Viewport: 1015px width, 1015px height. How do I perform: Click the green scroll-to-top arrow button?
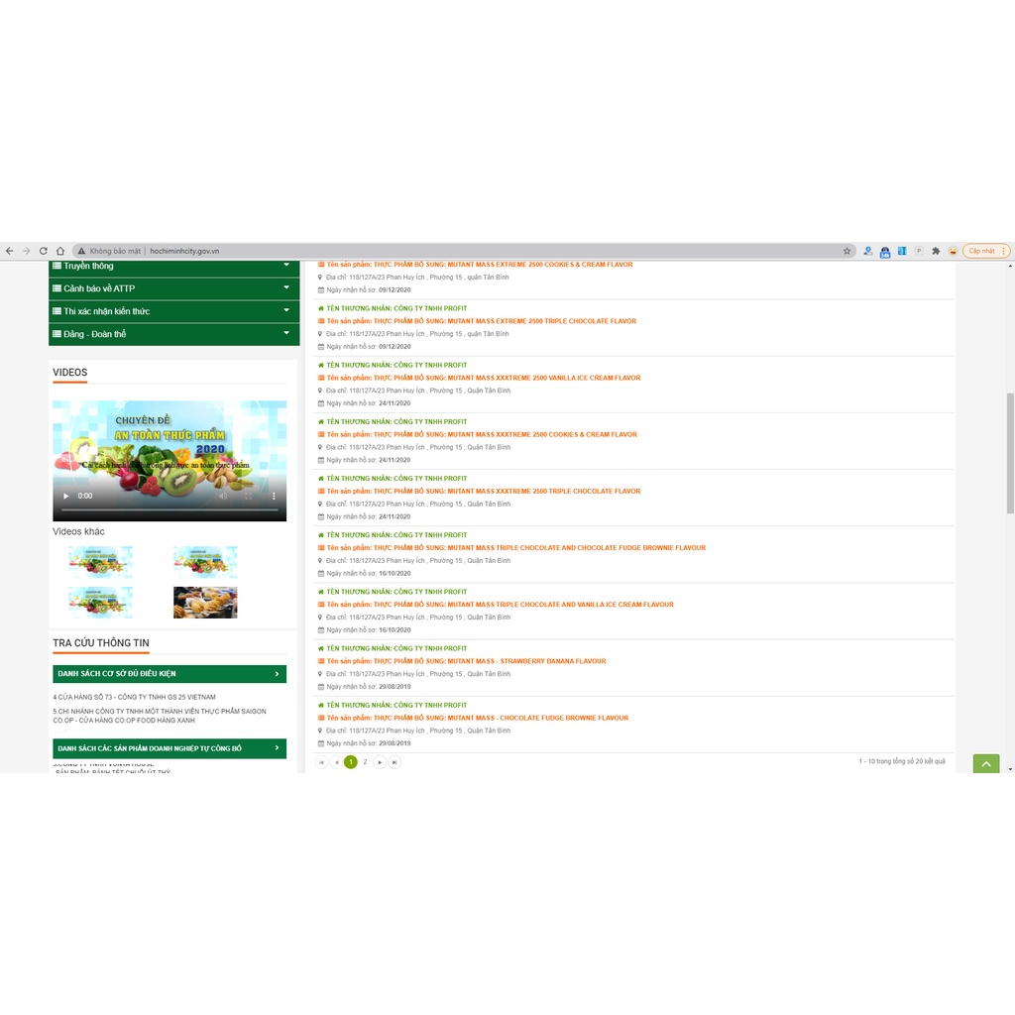985,764
